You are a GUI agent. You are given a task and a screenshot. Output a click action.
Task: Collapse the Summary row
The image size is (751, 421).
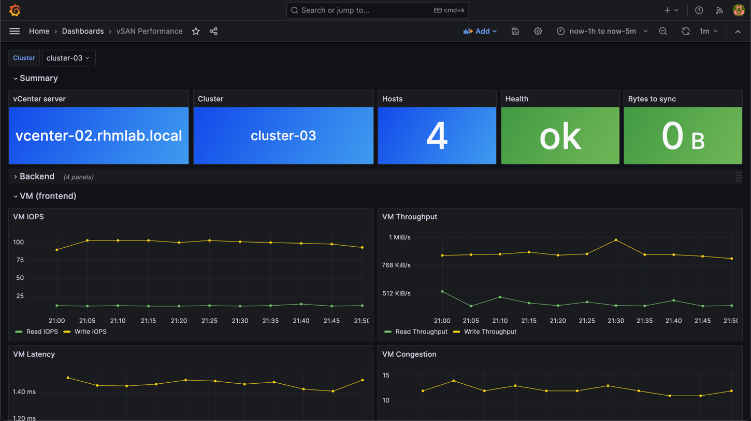tap(35, 79)
